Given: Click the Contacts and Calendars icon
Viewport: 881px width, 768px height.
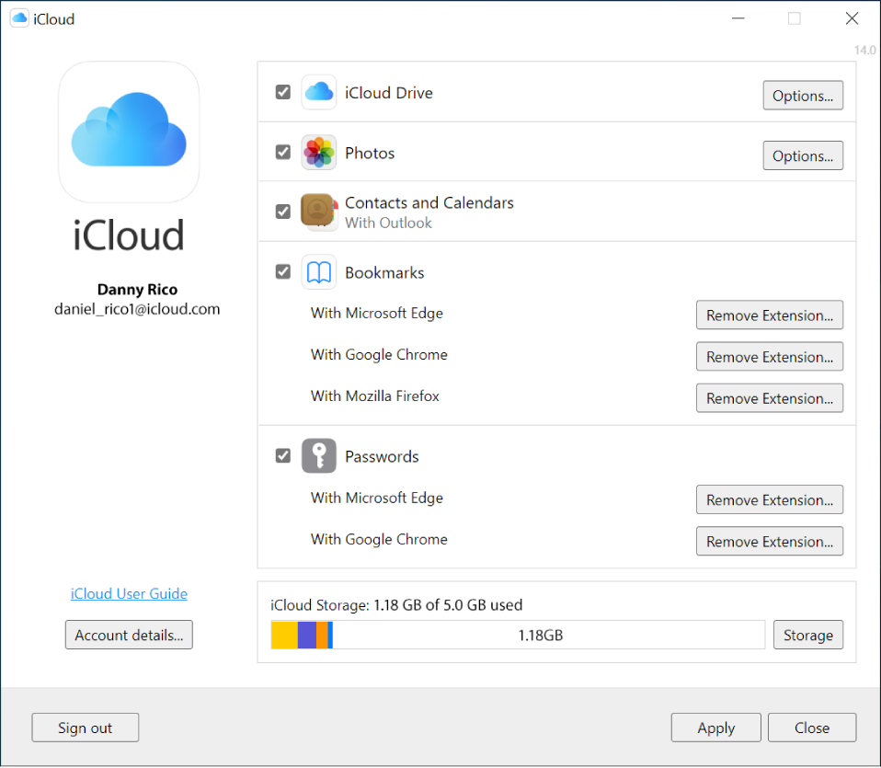Looking at the screenshot, I should (x=318, y=211).
